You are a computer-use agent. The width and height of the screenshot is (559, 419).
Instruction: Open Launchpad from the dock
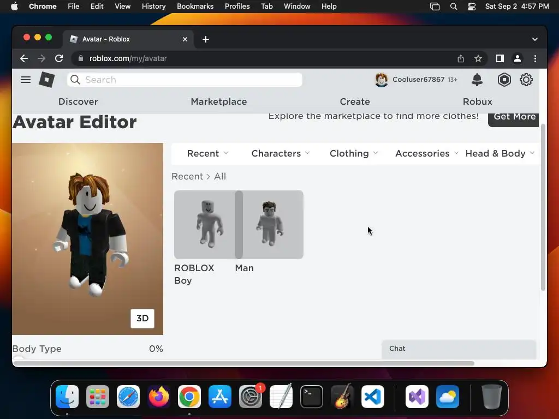(x=98, y=397)
